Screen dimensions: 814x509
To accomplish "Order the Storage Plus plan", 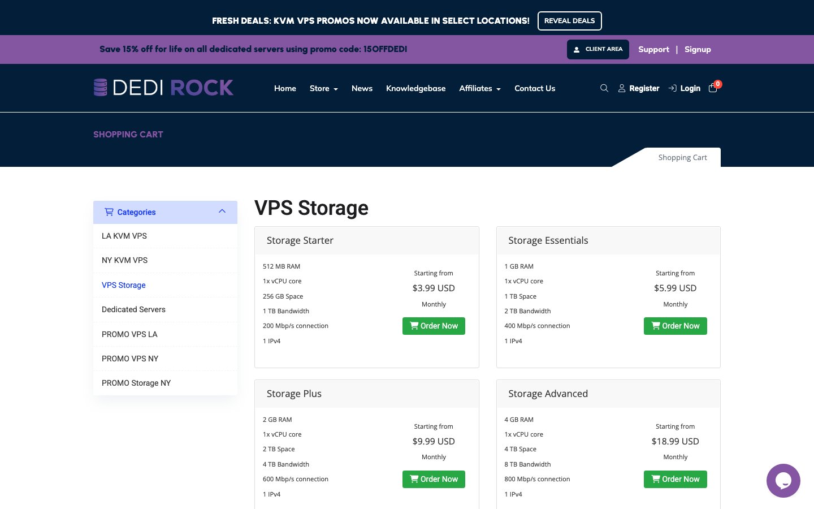I will coord(434,479).
